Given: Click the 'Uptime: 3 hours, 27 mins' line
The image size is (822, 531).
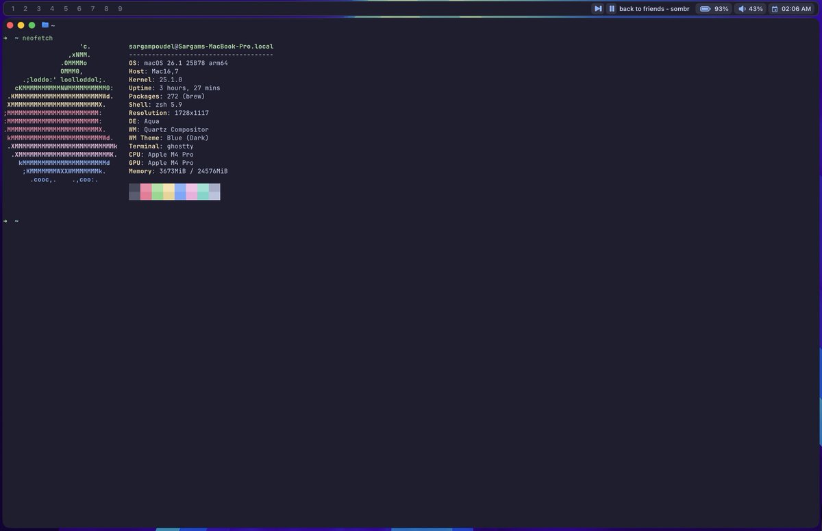Looking at the screenshot, I should [175, 88].
